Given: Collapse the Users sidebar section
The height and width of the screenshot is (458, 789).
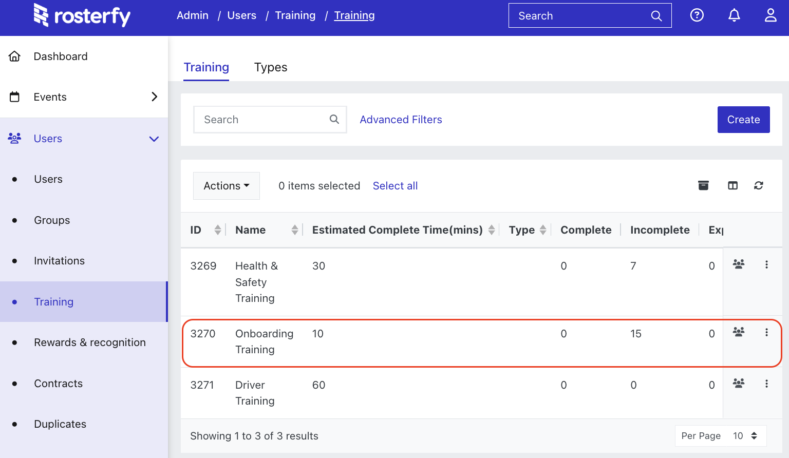Looking at the screenshot, I should coord(154,139).
